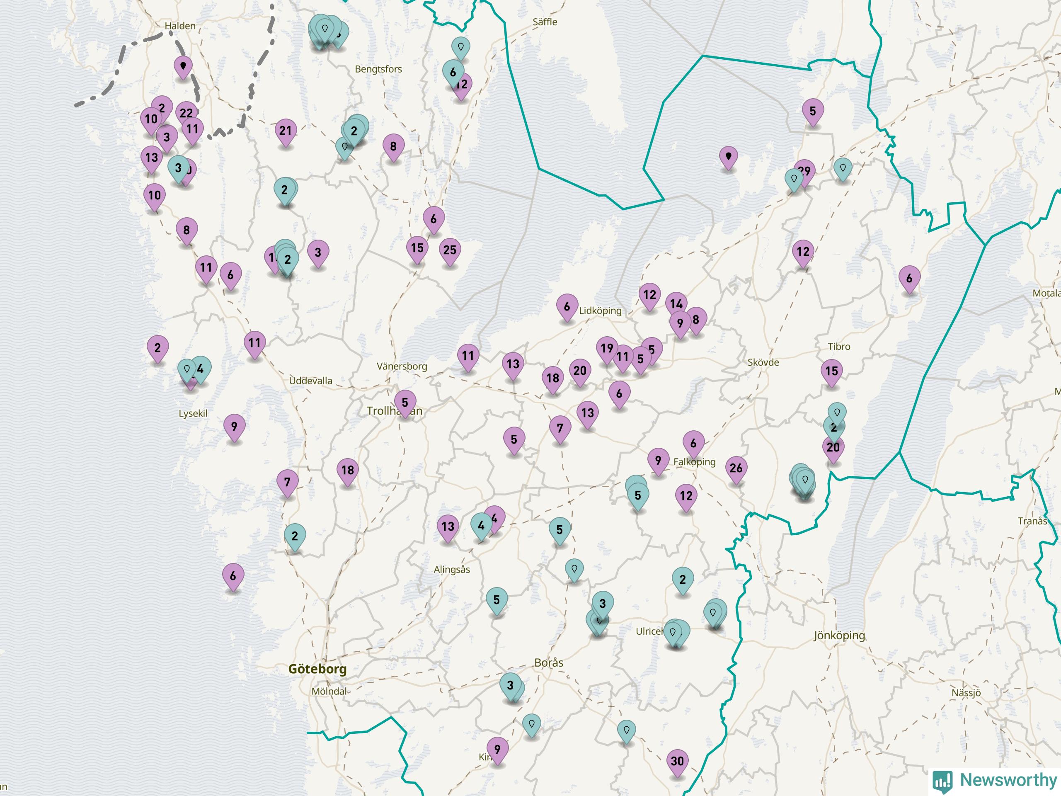Click the Uddevalla town label
The height and width of the screenshot is (796, 1061).
click(x=310, y=381)
